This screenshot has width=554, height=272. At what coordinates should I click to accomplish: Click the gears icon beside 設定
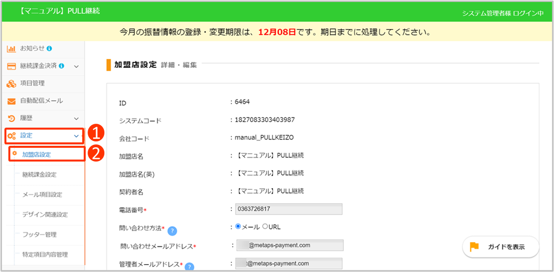point(11,136)
